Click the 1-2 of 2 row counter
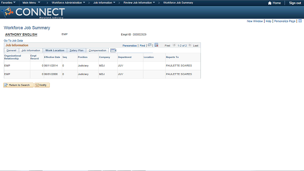The image size is (304, 171). pos(182,46)
